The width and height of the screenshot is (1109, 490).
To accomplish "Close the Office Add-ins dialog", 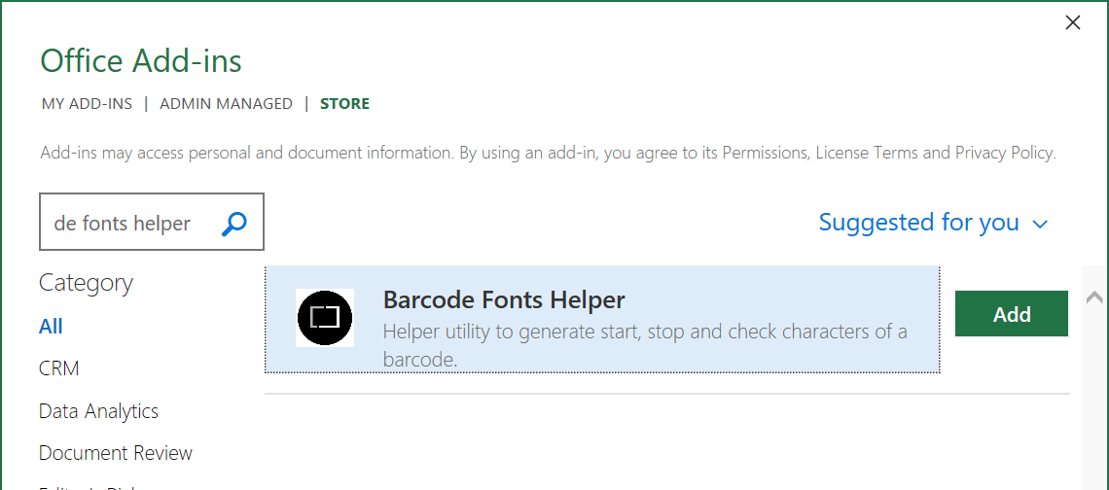I will (x=1072, y=22).
